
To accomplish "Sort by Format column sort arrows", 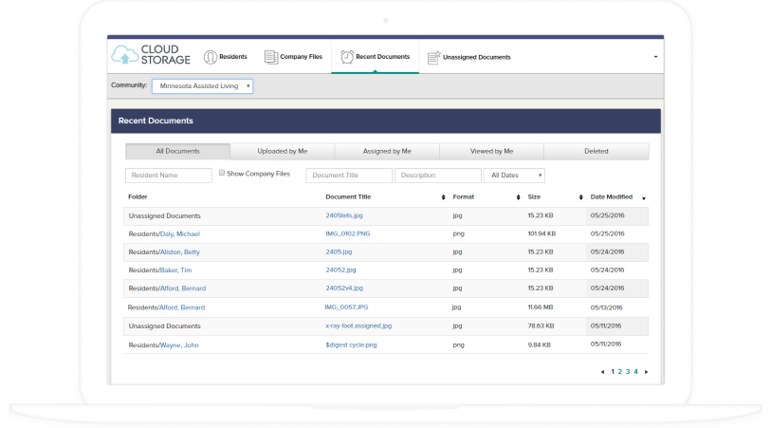I will coord(518,197).
